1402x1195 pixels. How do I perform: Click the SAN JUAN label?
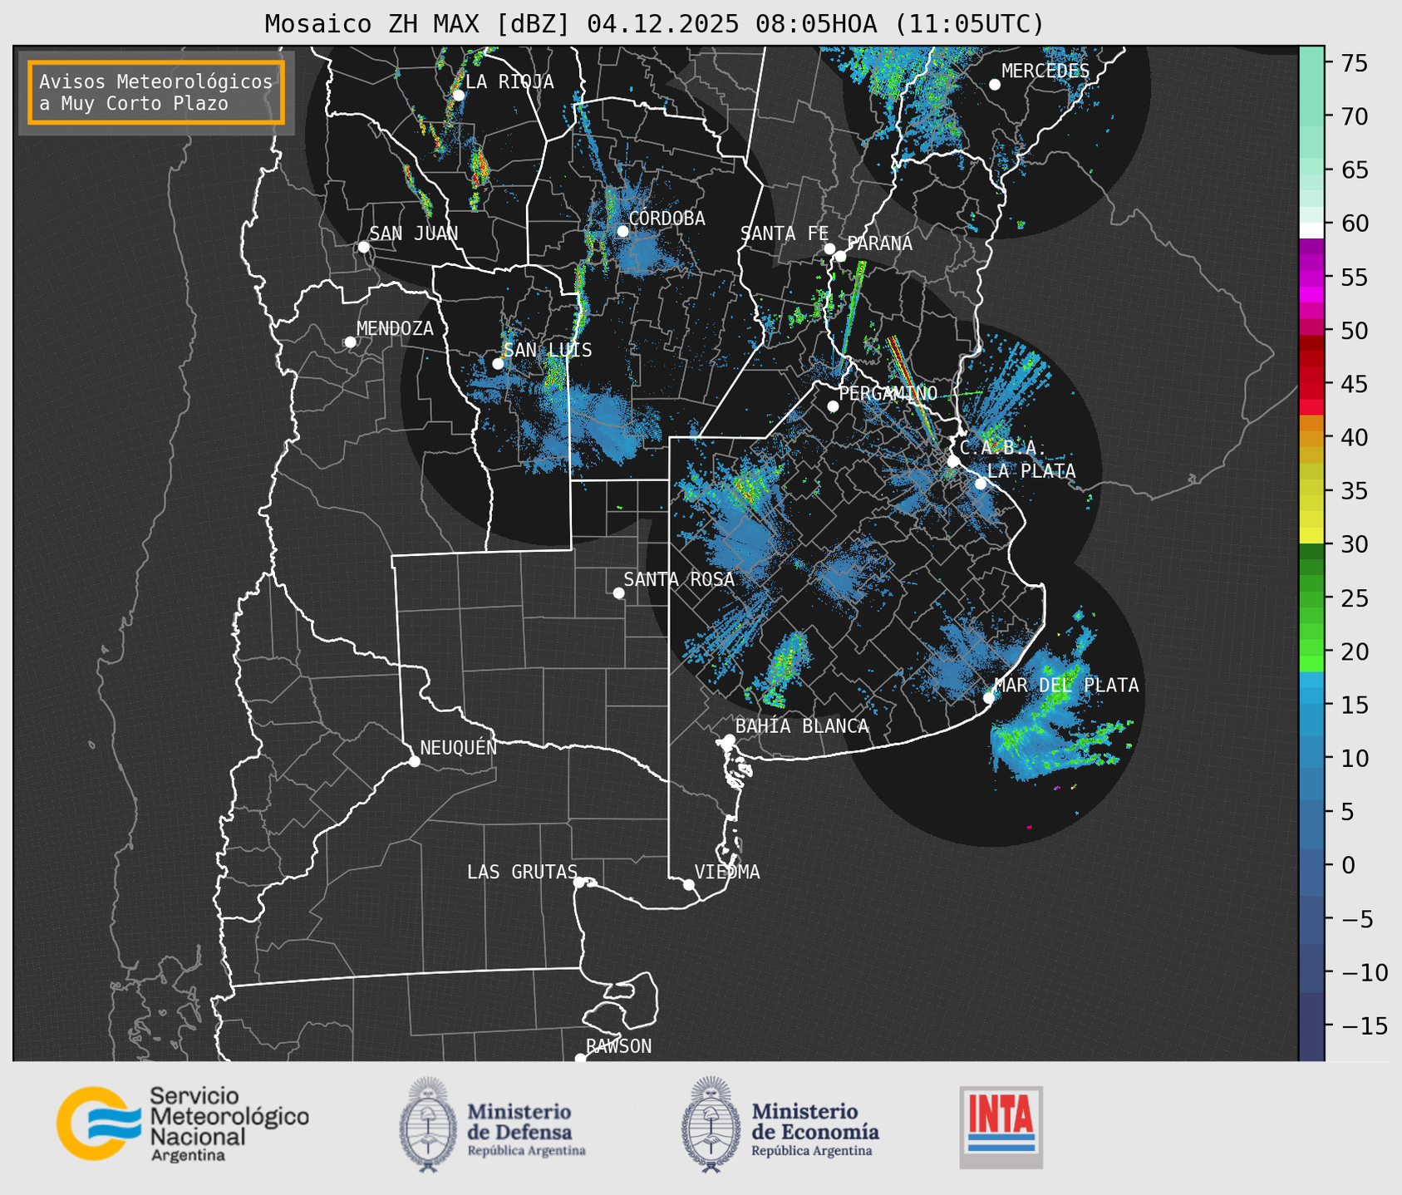(x=414, y=234)
